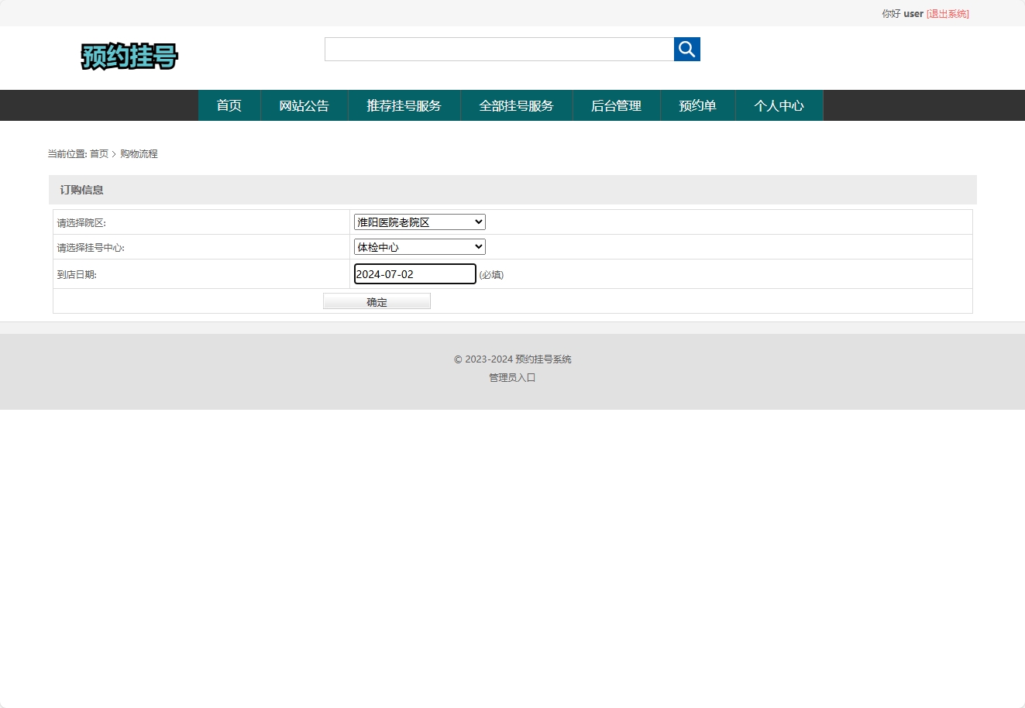Screen dimensions: 1025x708
Task: Go to 网站公告 in navigation bar
Action: pyautogui.click(x=304, y=105)
